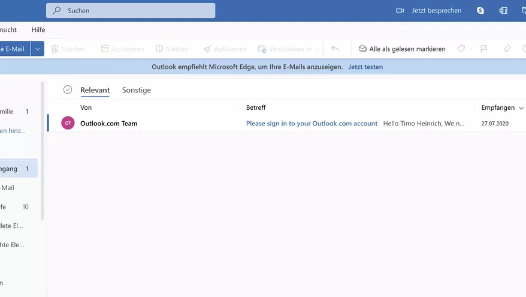The height and width of the screenshot is (297, 526).
Task: Click the OT sender avatar
Action: [68, 123]
